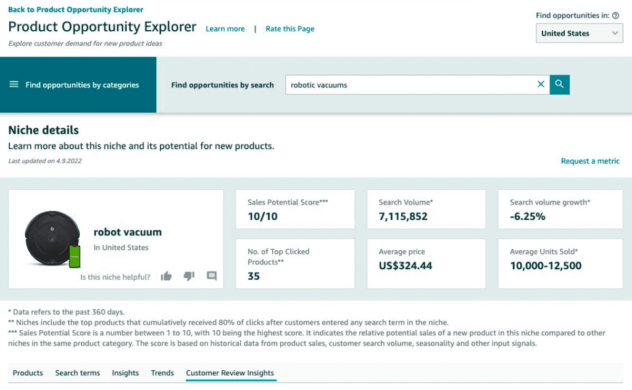Click the robot vacuum product thumbnail
The image size is (632, 390).
pyautogui.click(x=52, y=238)
